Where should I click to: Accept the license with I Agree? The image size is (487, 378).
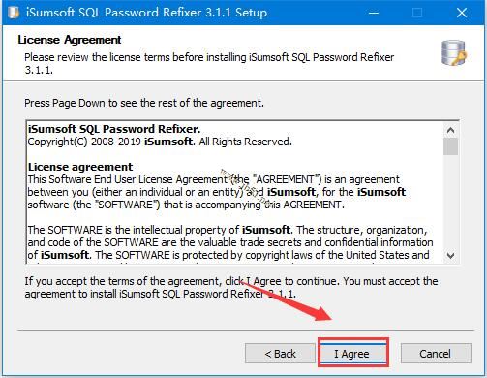click(353, 354)
